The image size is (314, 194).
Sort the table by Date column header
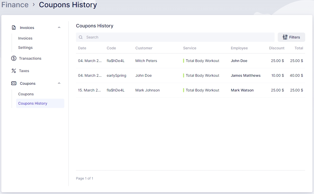[x=82, y=48]
